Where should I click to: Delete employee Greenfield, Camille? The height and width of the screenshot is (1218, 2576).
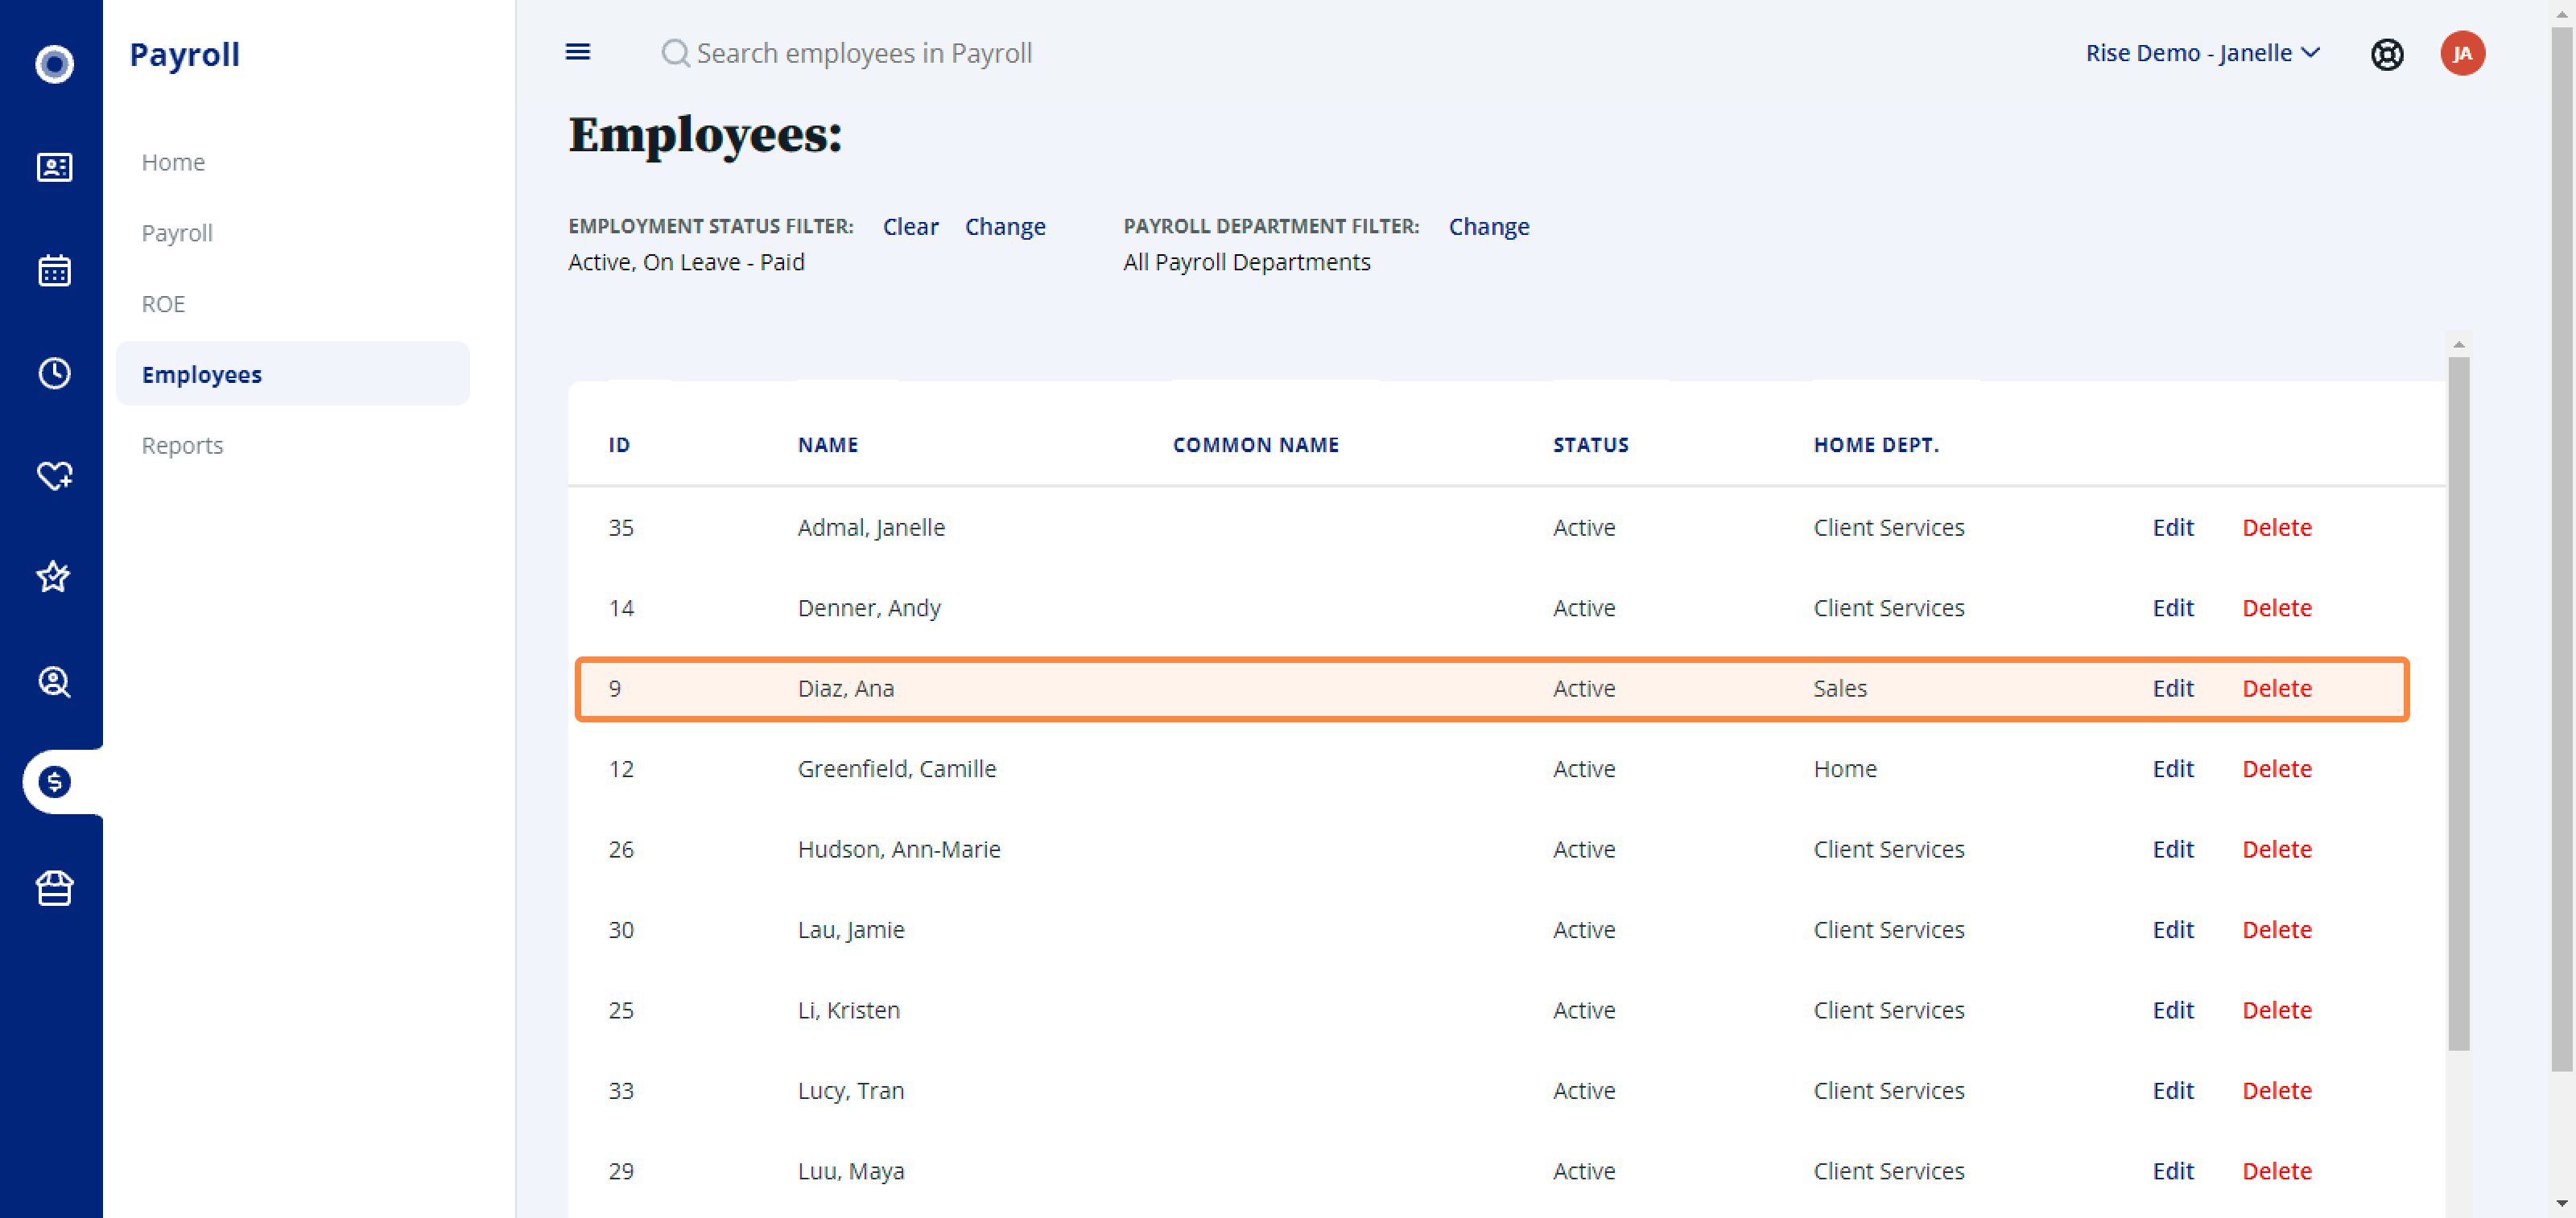(x=2277, y=768)
